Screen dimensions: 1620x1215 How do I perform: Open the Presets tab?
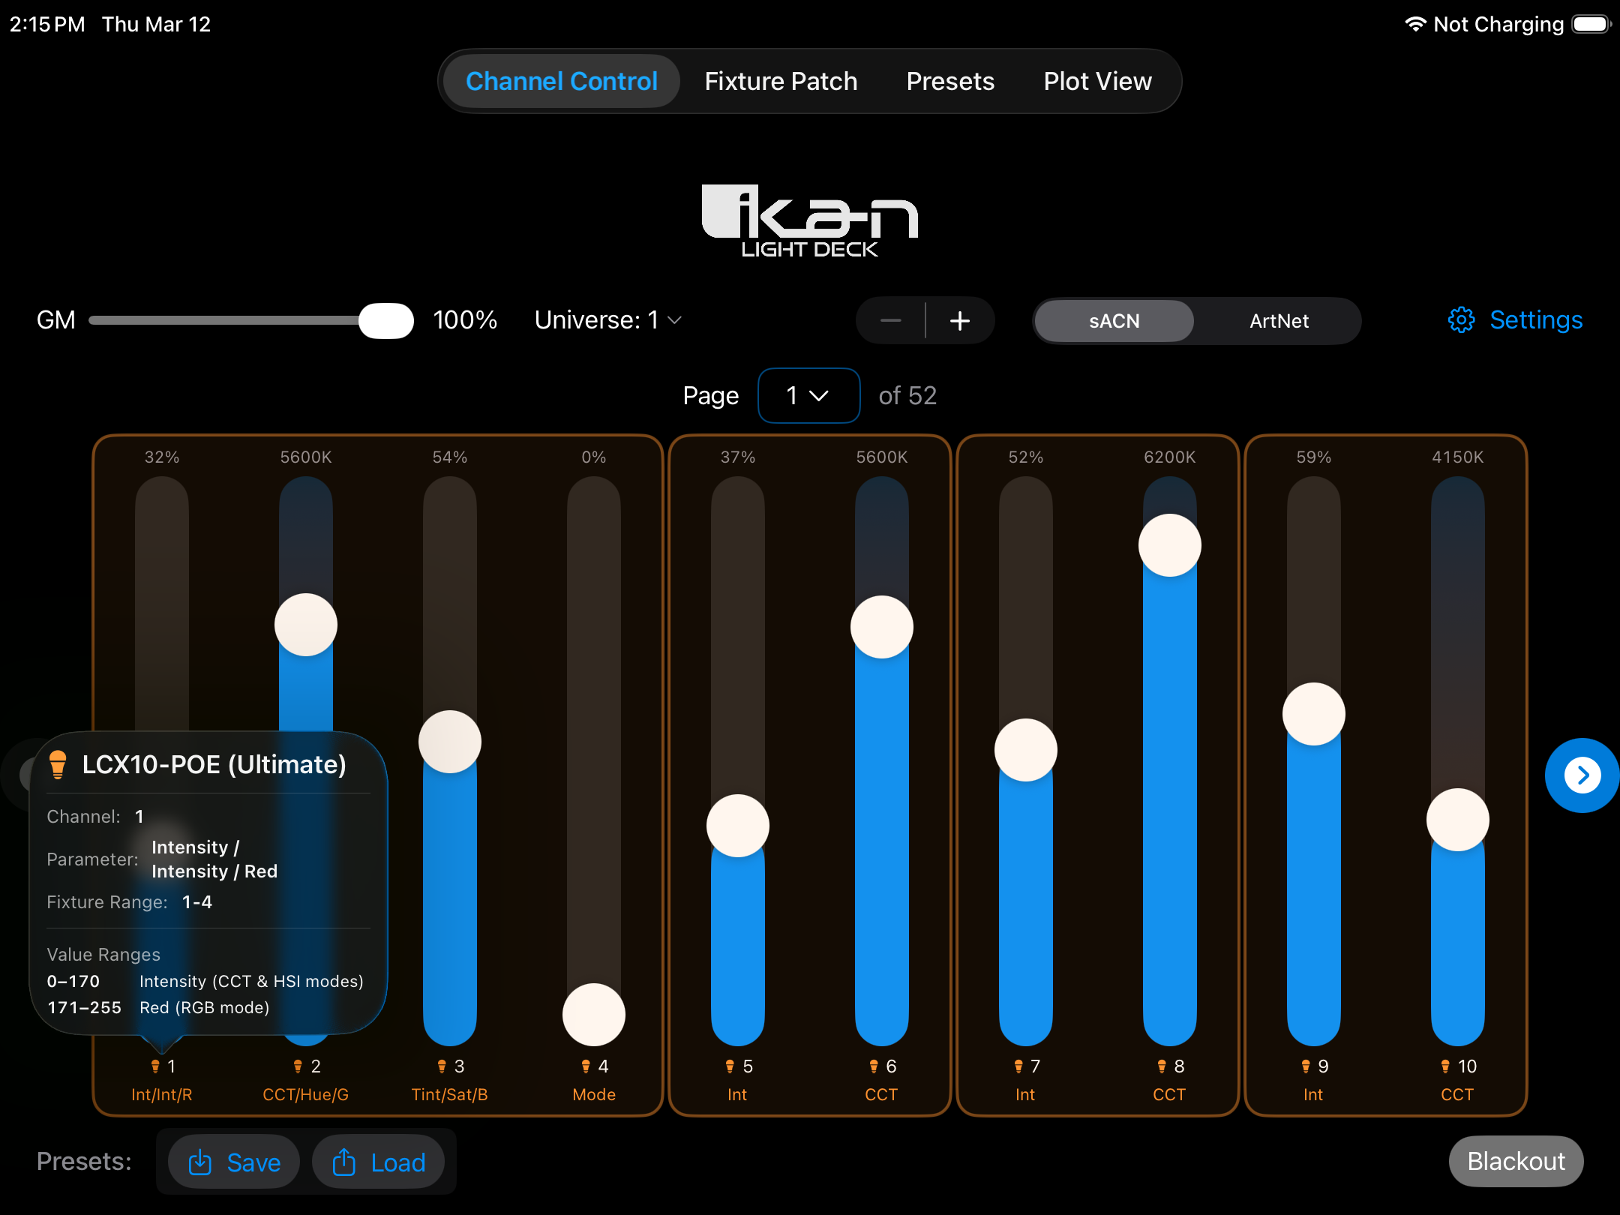[950, 81]
